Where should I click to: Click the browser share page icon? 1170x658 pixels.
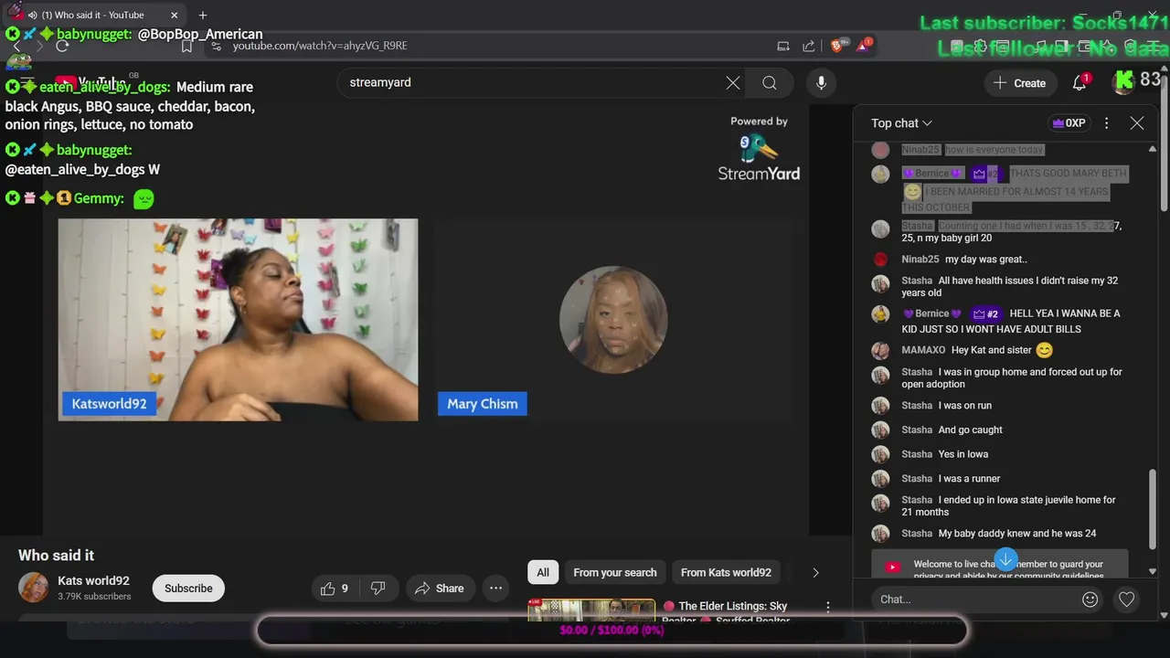pos(809,46)
